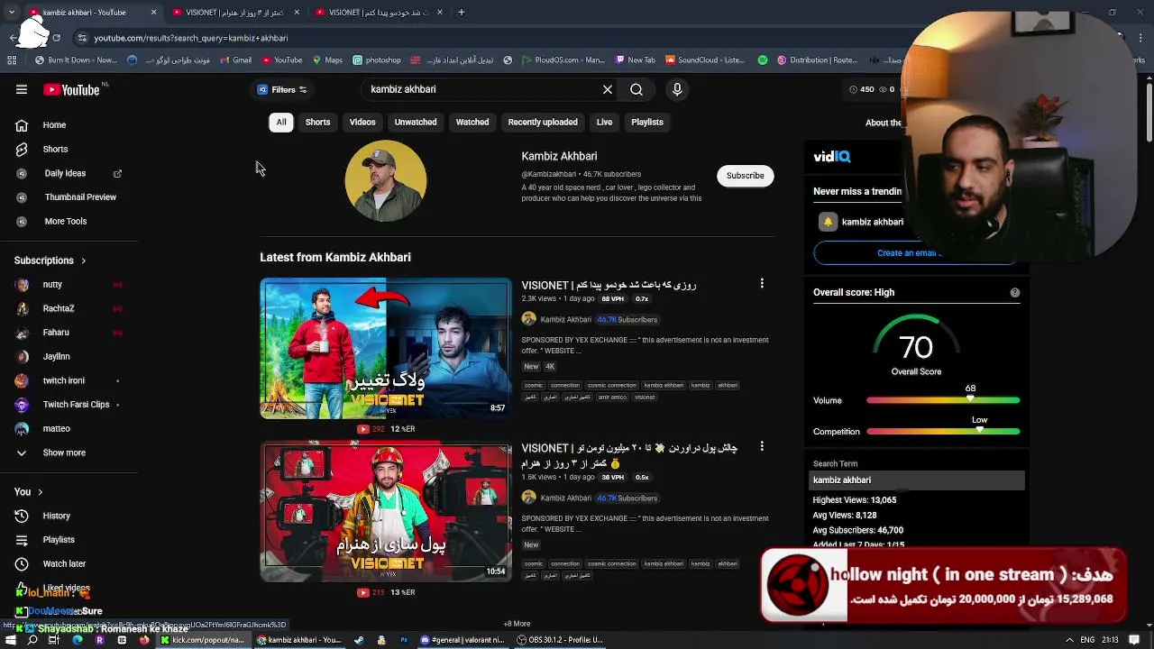Open more options for first video
The width and height of the screenshot is (1154, 649).
click(x=762, y=283)
